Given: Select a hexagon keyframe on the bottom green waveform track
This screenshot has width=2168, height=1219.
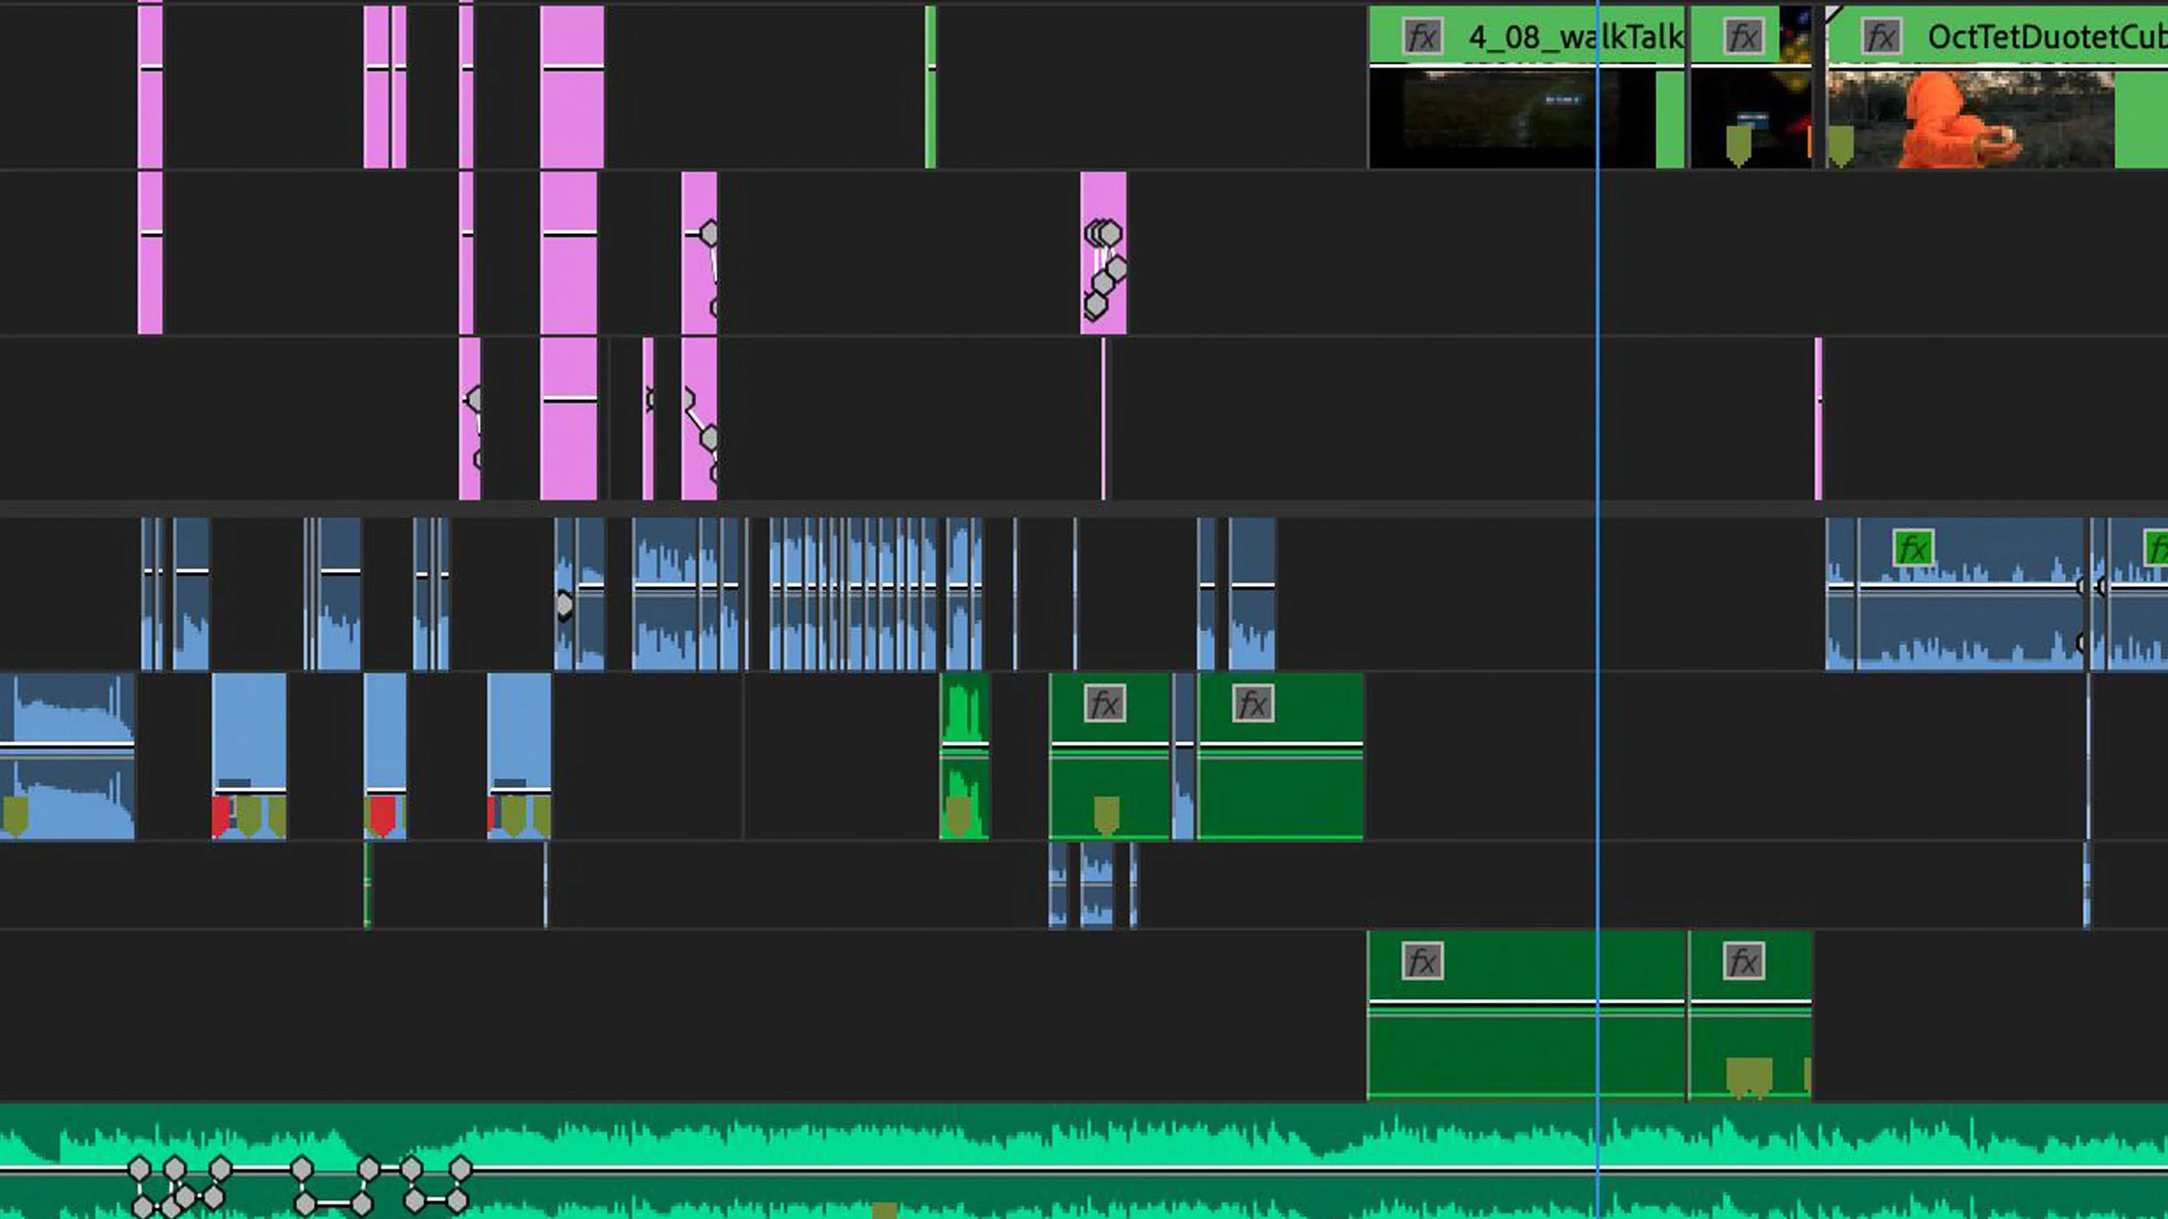Looking at the screenshot, I should coord(139,1166).
